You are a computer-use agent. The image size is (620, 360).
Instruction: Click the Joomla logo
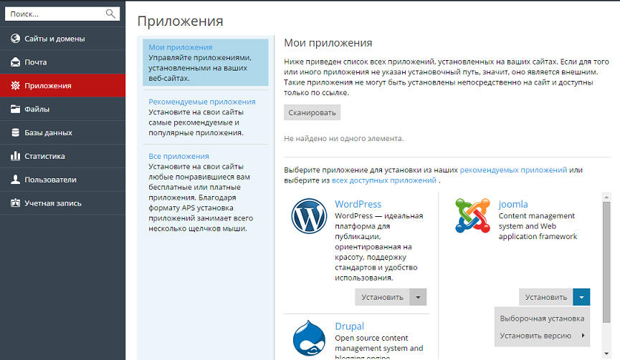click(473, 215)
